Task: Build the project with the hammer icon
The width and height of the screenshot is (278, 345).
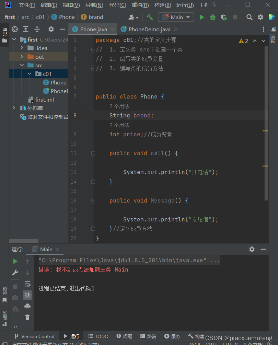Action: (x=150, y=16)
